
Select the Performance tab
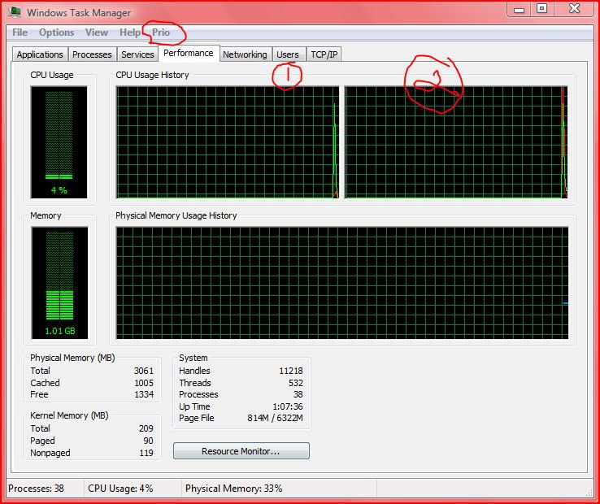coord(188,54)
